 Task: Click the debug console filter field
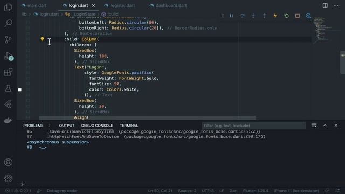(254, 126)
